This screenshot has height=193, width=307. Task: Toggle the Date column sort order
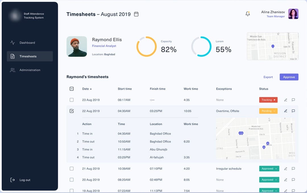coord(86,89)
